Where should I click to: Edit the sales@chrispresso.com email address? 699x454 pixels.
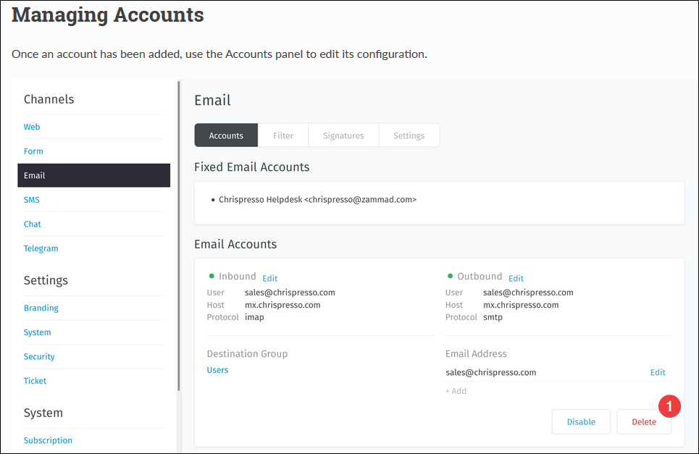pyautogui.click(x=658, y=372)
